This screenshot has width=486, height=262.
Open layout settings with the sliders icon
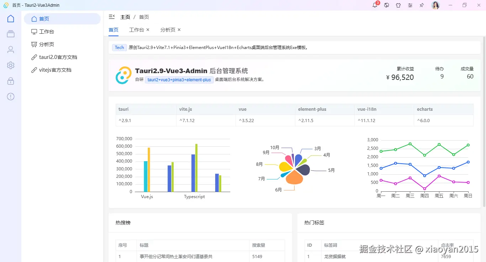click(410, 5)
